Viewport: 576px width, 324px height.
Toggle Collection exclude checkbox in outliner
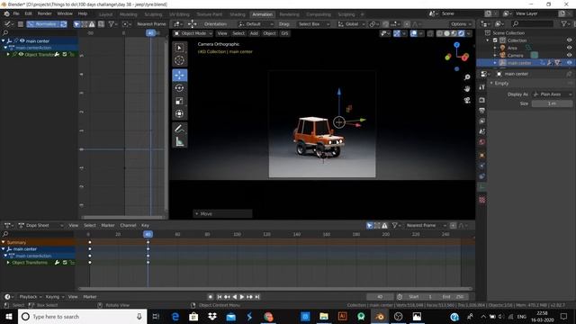495,40
